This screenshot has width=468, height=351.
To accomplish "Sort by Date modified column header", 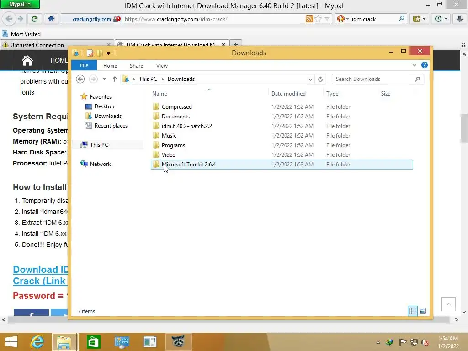I will point(288,93).
